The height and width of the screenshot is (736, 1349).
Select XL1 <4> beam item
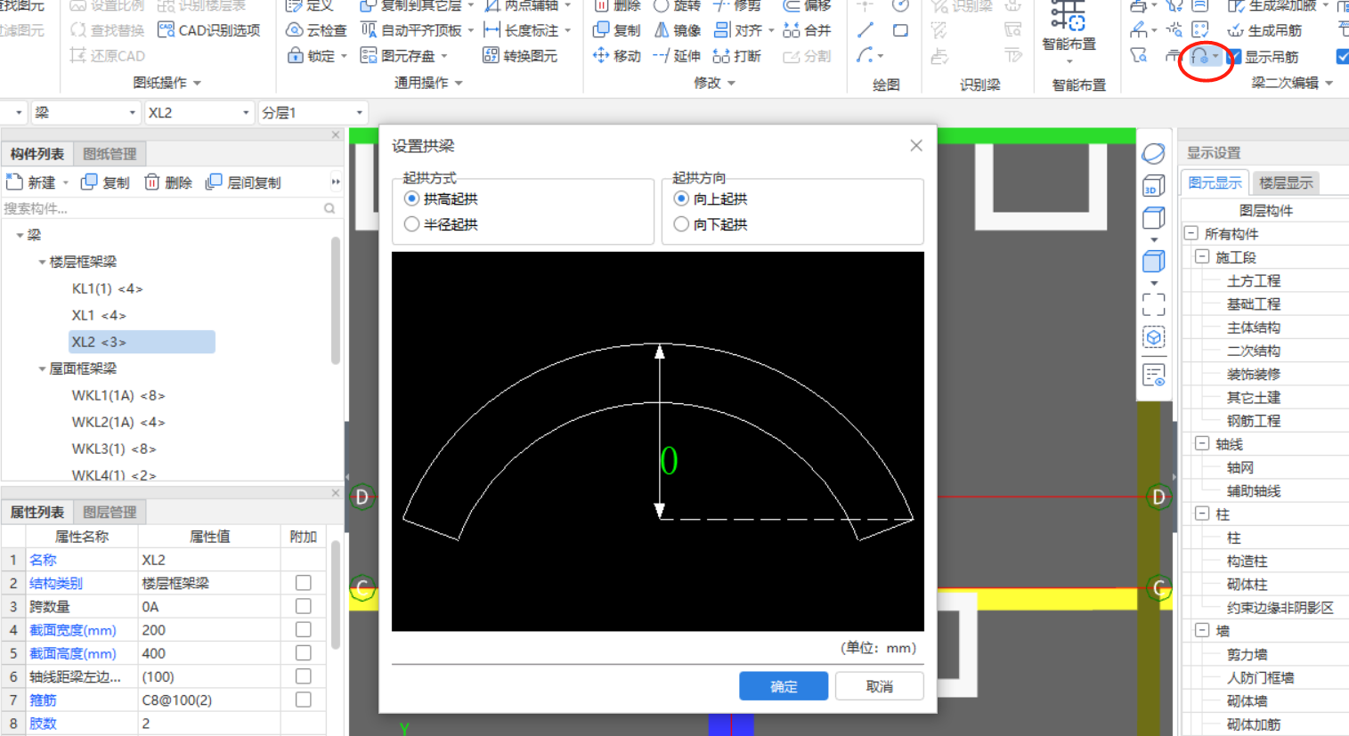(99, 315)
